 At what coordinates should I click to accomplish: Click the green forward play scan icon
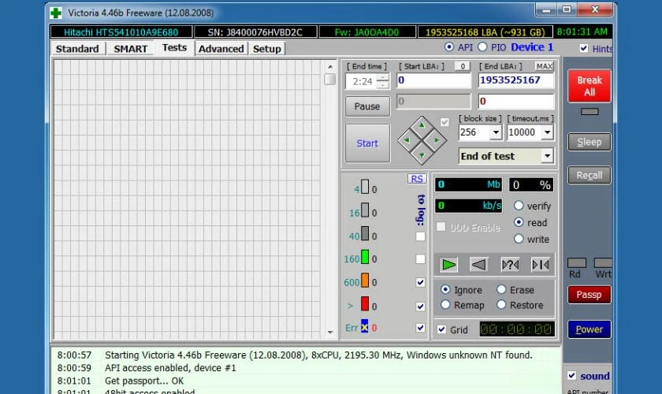448,265
